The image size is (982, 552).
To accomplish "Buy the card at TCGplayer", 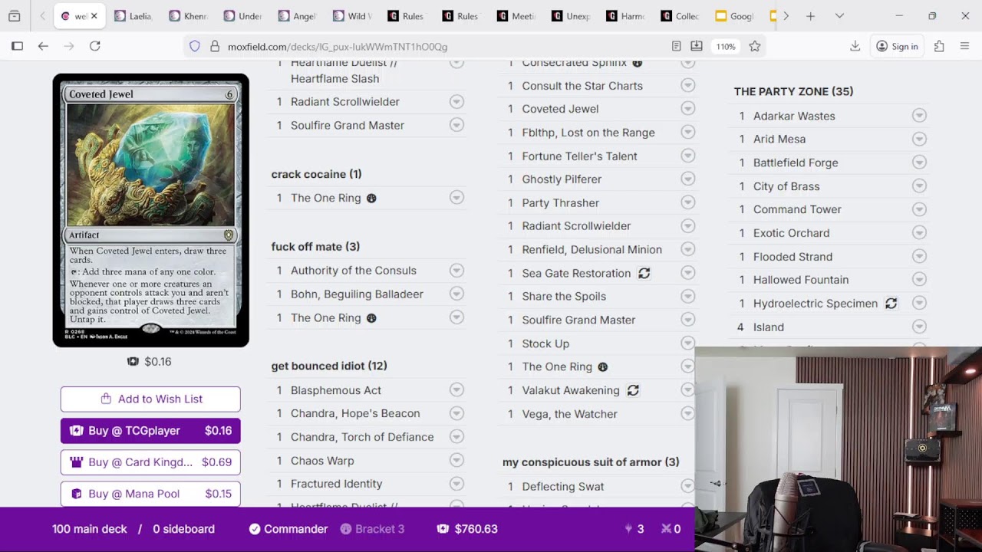I will [150, 431].
